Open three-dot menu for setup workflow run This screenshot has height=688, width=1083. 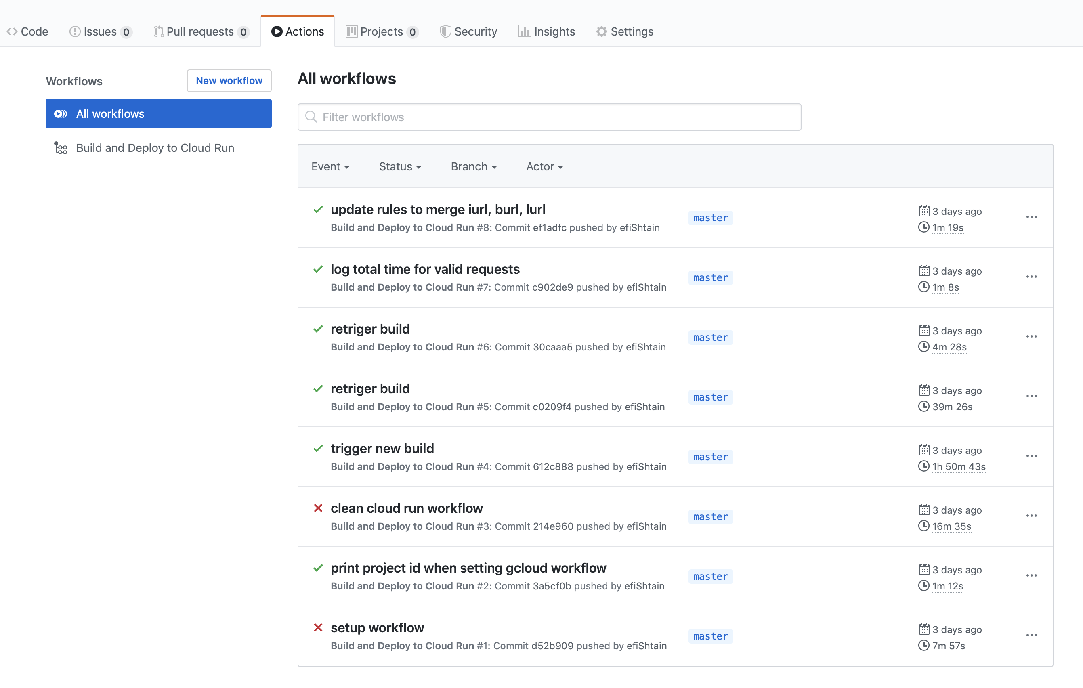(1031, 636)
